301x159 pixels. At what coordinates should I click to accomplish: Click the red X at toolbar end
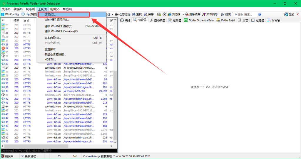coord(298,14)
